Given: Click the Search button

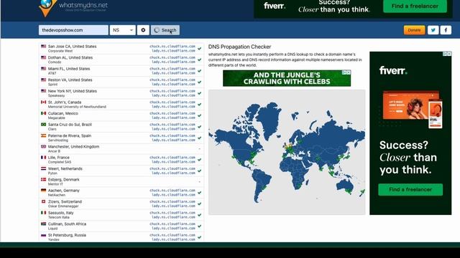Looking at the screenshot, I should click(x=165, y=30).
